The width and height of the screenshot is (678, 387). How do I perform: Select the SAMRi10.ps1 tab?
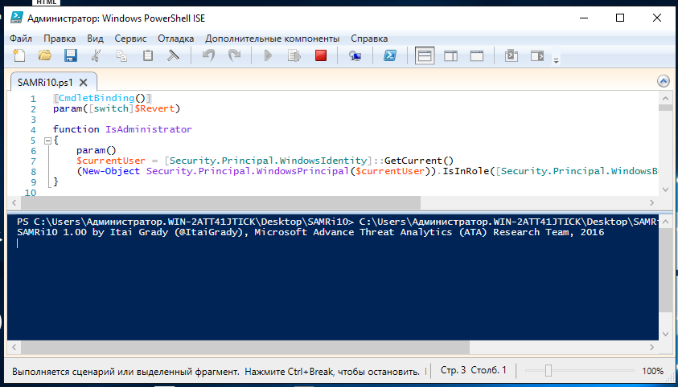[x=45, y=83]
